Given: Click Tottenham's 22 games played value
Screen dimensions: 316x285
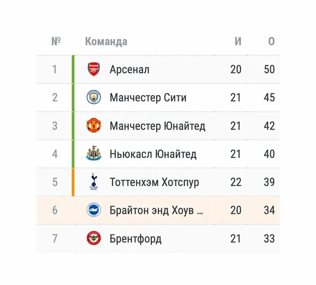Looking at the screenshot, I should tap(236, 182).
